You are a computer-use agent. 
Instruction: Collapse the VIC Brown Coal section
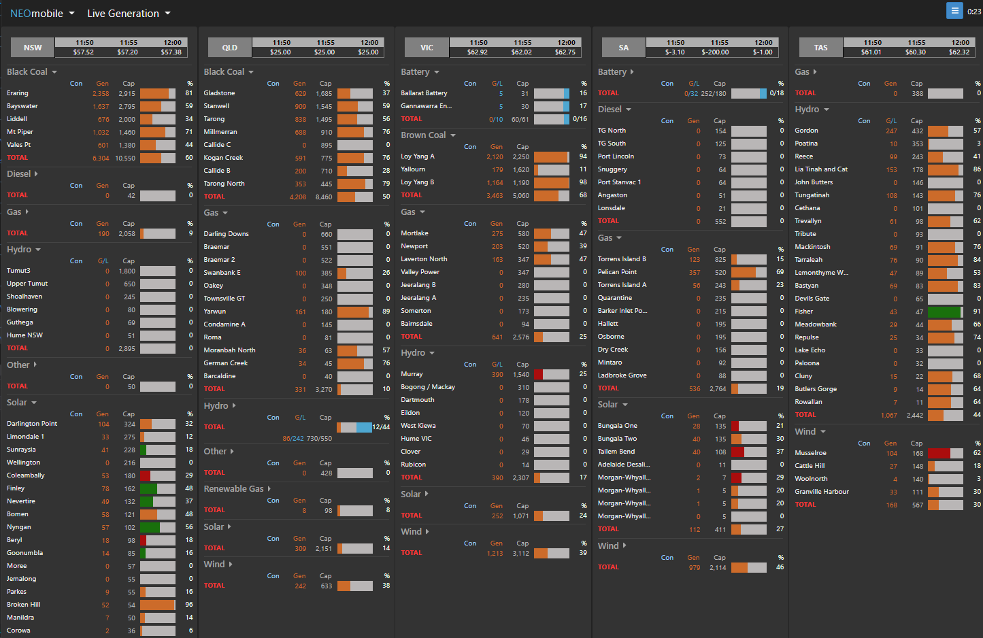[428, 135]
